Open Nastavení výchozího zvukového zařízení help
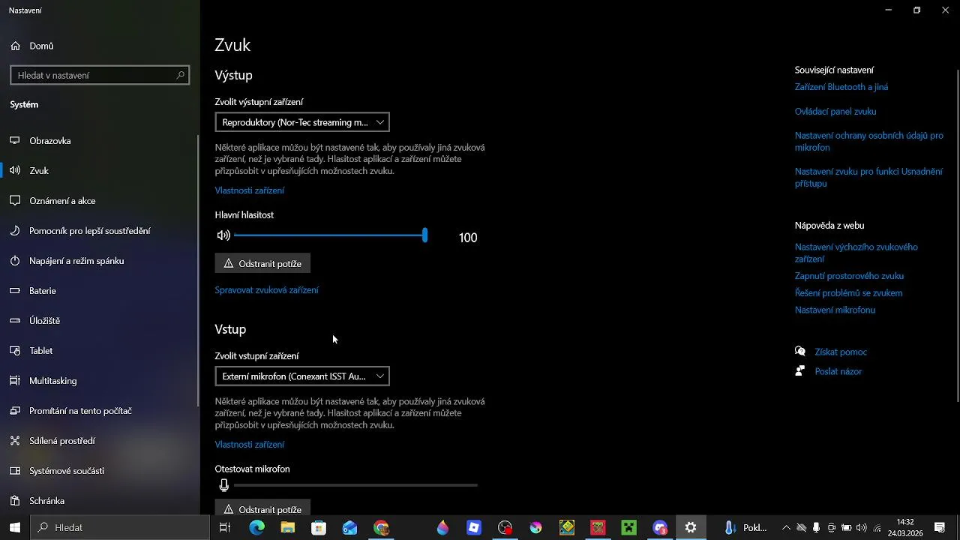 pyautogui.click(x=856, y=253)
